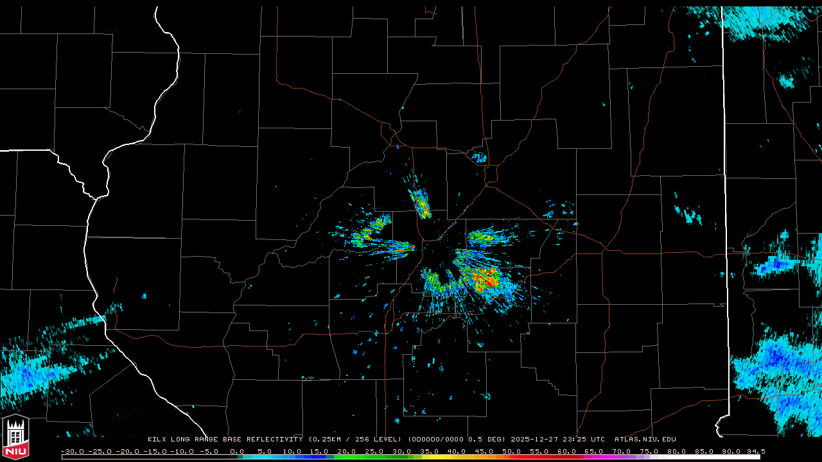Click the 94.5 label at scale end
This screenshot has height=462, width=822.
click(756, 451)
